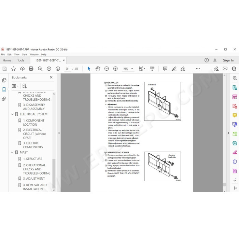Show more toolbar tools ellipsis
Image resolution: width=239 pixels, height=239 pixels.
click(198, 69)
